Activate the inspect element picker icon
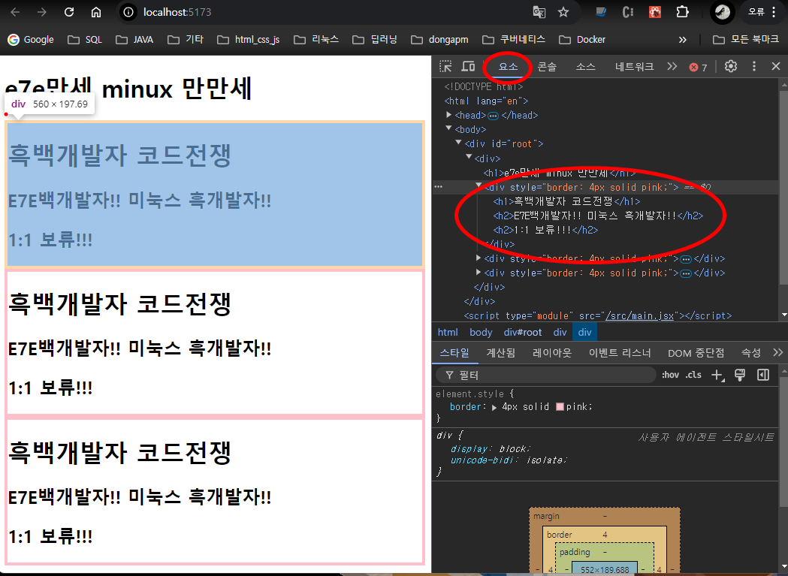 445,66
